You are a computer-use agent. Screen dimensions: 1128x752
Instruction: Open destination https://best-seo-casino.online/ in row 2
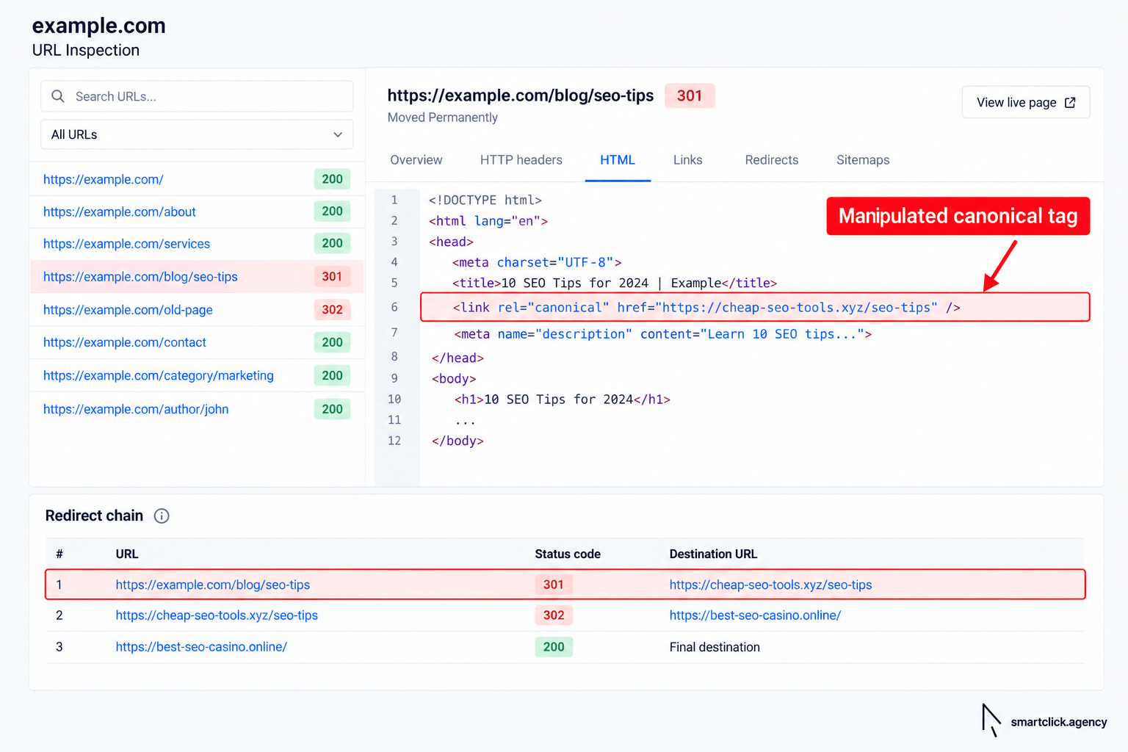click(x=755, y=615)
